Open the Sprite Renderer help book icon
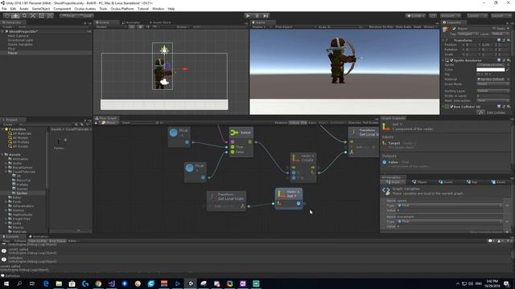 (x=499, y=60)
